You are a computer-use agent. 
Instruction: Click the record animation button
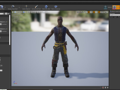103,87
